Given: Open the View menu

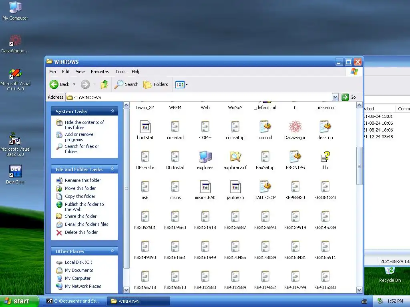Looking at the screenshot, I should coord(80,72).
